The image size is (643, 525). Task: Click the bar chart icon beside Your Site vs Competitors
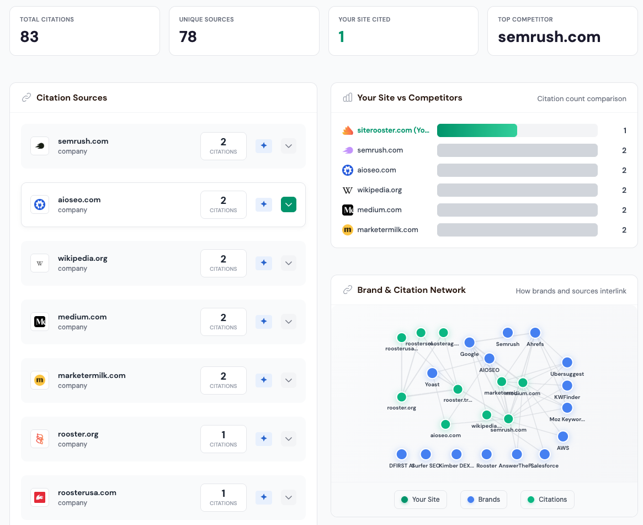(348, 98)
